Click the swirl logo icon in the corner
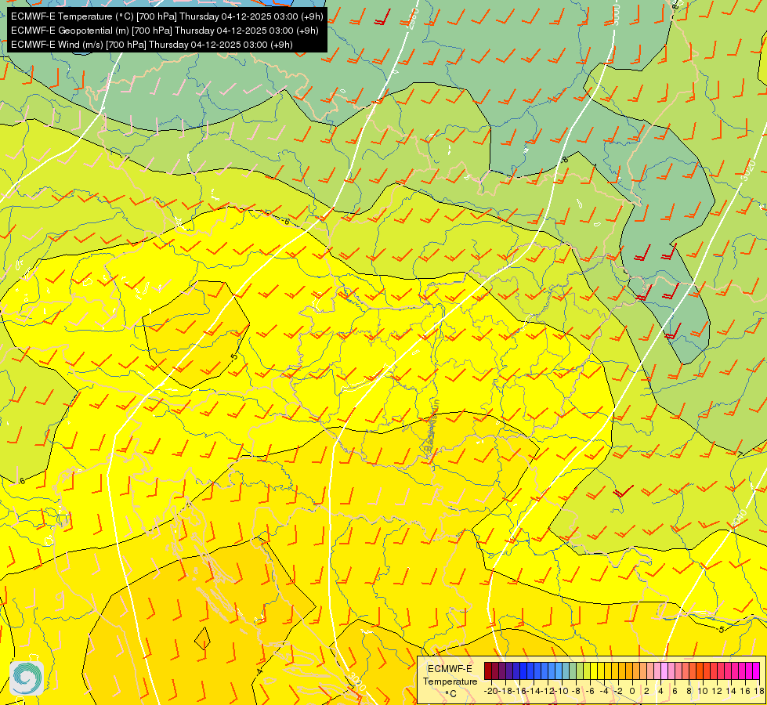The width and height of the screenshot is (767, 705). 27,678
